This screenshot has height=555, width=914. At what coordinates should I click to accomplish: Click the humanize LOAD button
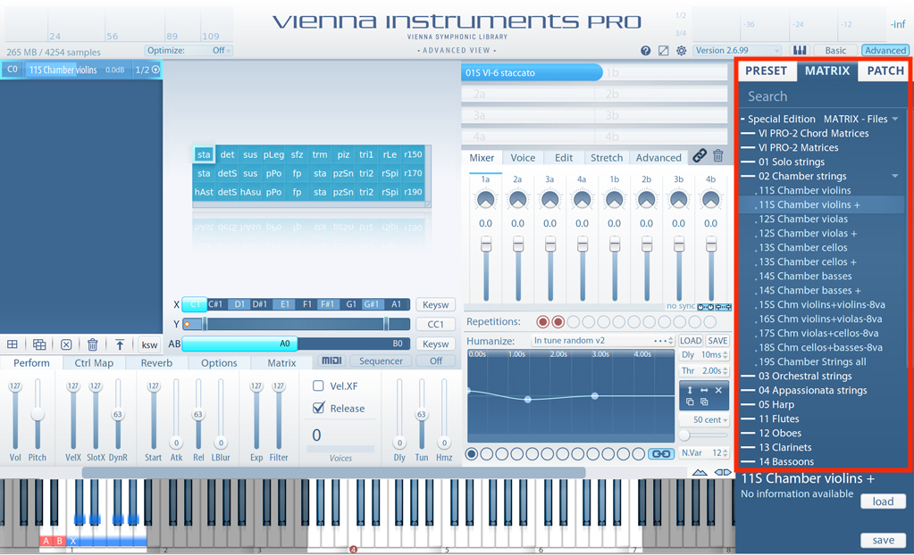690,341
